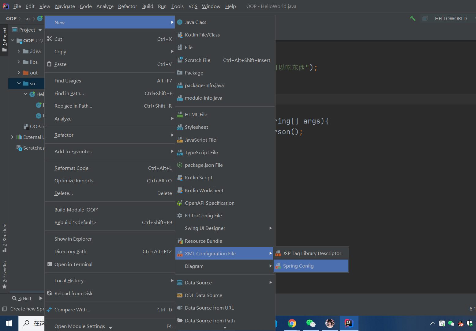Select module-info.java entry
Image resolution: width=476 pixels, height=331 pixels.
[x=225, y=98]
